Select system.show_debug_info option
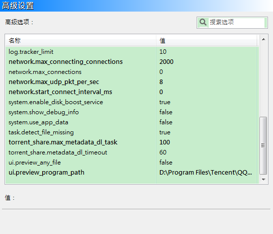273x234 pixels. coord(131,112)
